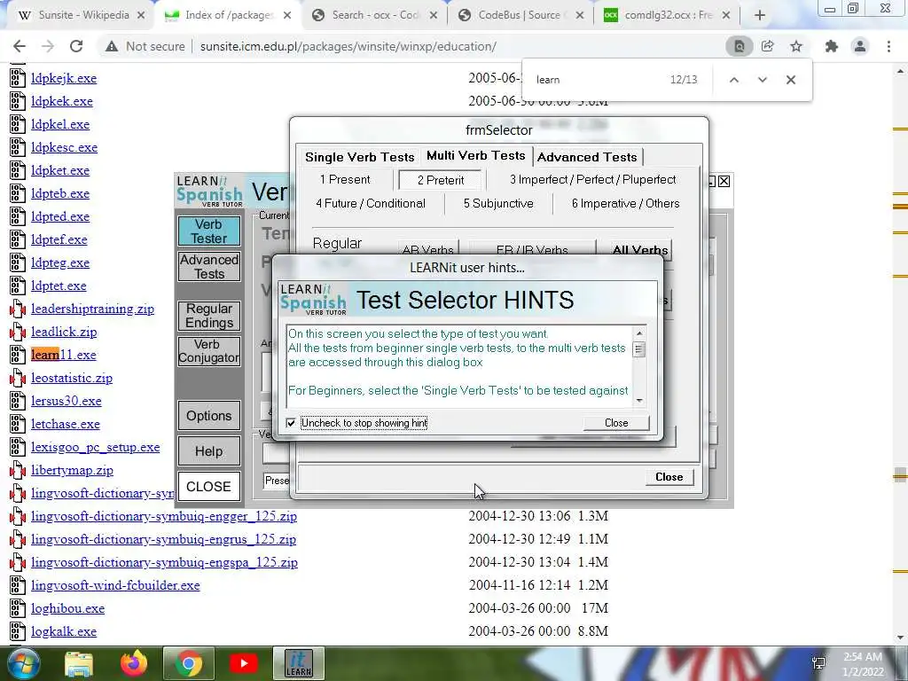Click Close in the frmSelector window
The image size is (908, 681).
669,477
